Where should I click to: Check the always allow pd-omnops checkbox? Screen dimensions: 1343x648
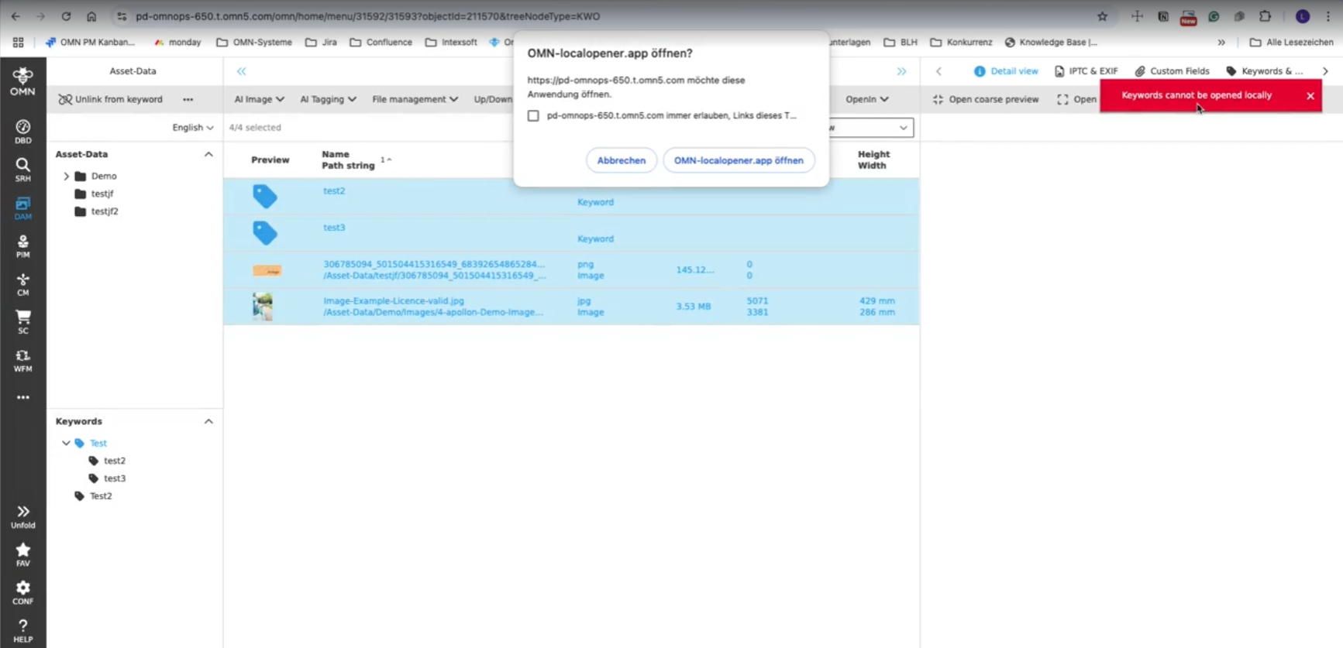pos(533,115)
